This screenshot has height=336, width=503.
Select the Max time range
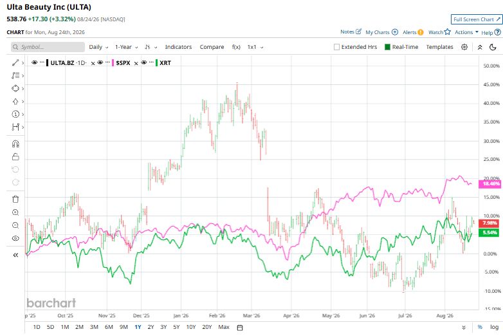(224, 327)
